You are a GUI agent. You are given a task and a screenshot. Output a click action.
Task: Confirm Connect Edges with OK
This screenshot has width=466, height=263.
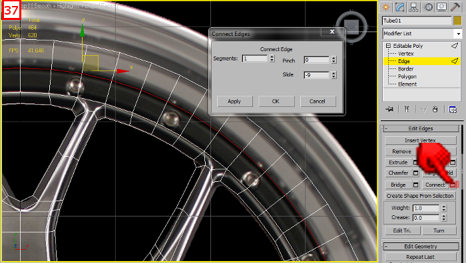(x=276, y=102)
